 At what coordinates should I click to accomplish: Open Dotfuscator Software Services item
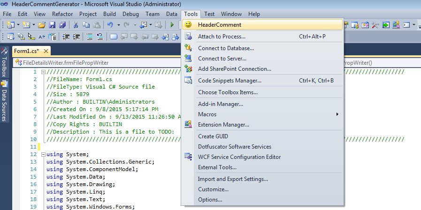click(x=263, y=147)
